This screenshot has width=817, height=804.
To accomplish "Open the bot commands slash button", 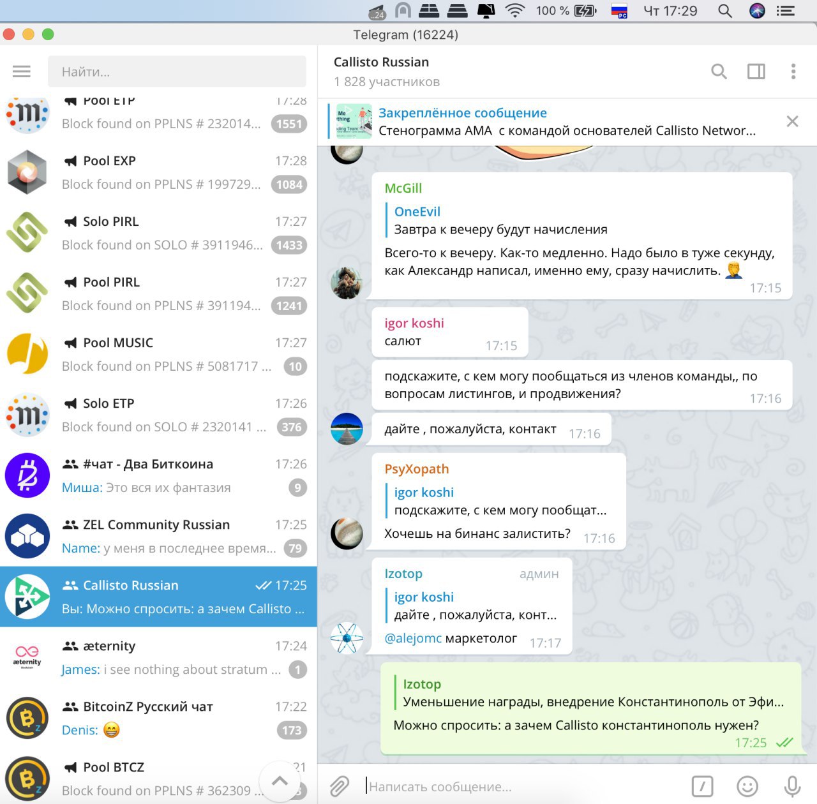I will [x=702, y=786].
